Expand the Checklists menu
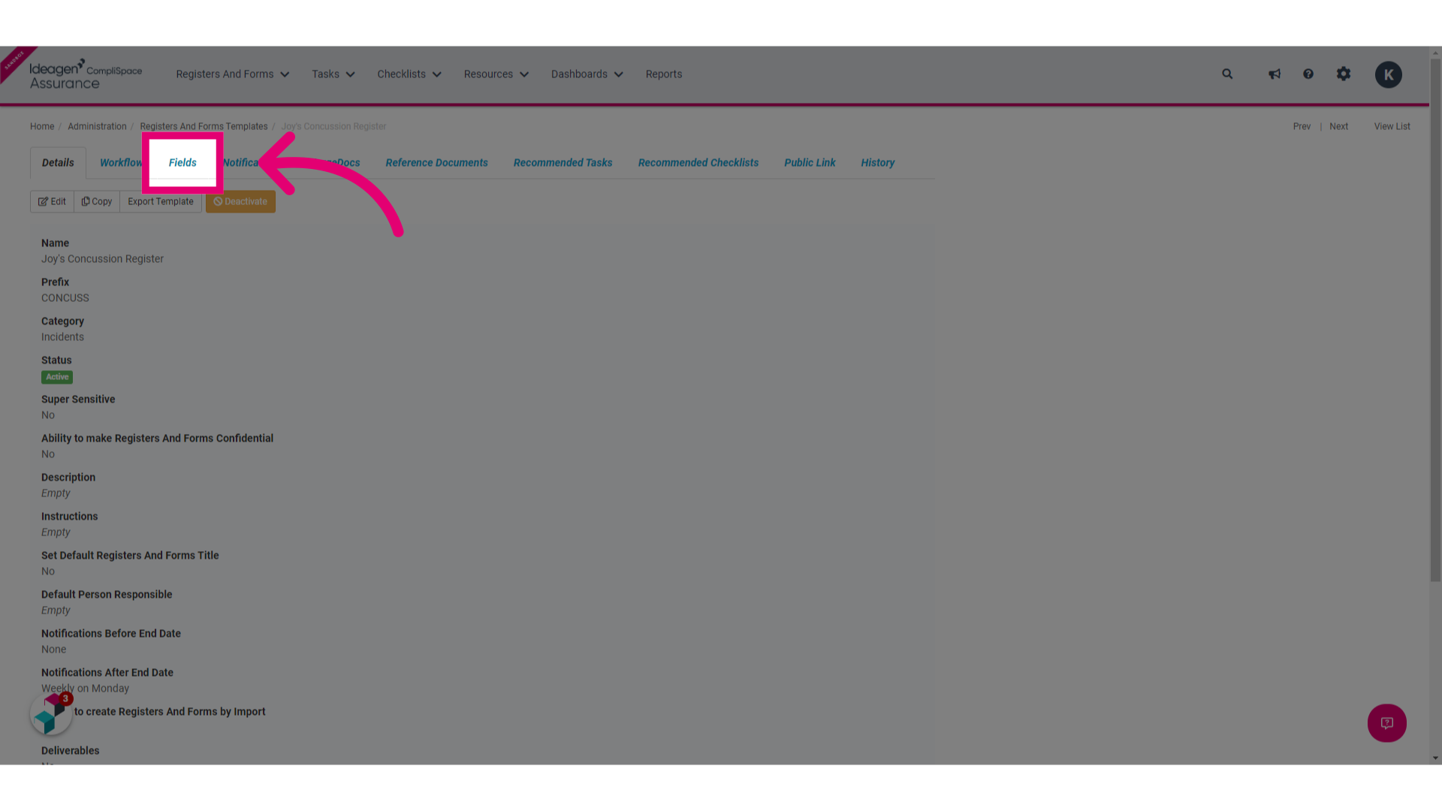This screenshot has height=811, width=1442. coord(409,74)
